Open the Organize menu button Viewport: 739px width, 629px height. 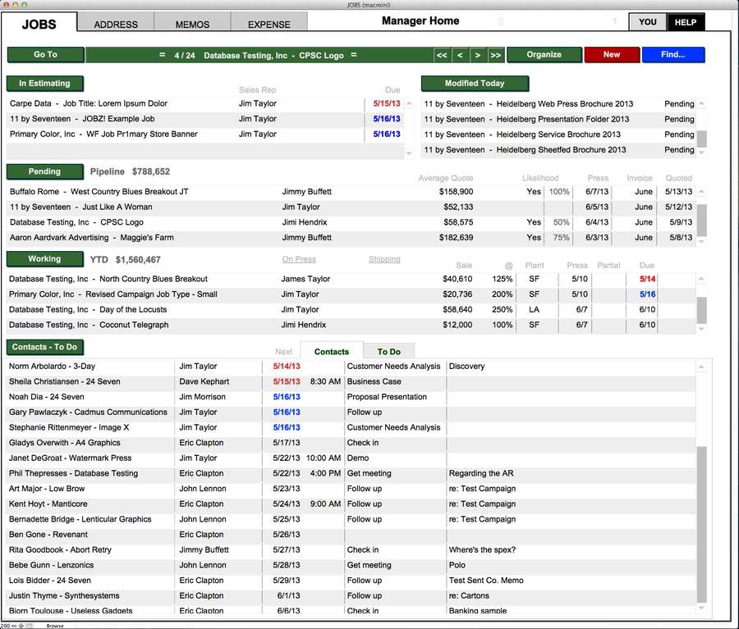(x=544, y=55)
